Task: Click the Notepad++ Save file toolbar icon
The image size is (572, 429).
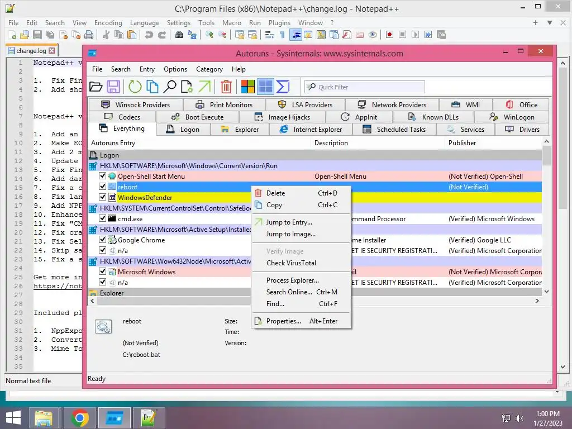Action: pyautogui.click(x=37, y=35)
